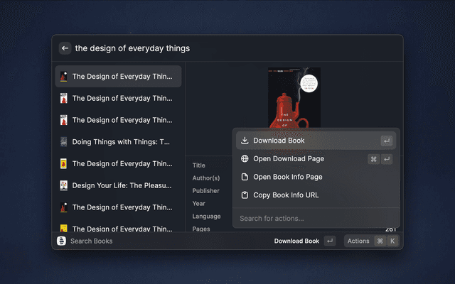This screenshot has height=284, width=455.
Task: Click the extension icon beside Search Books
Action: tap(62, 241)
